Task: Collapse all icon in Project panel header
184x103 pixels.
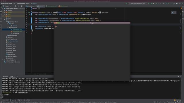Action: pos(18,6)
